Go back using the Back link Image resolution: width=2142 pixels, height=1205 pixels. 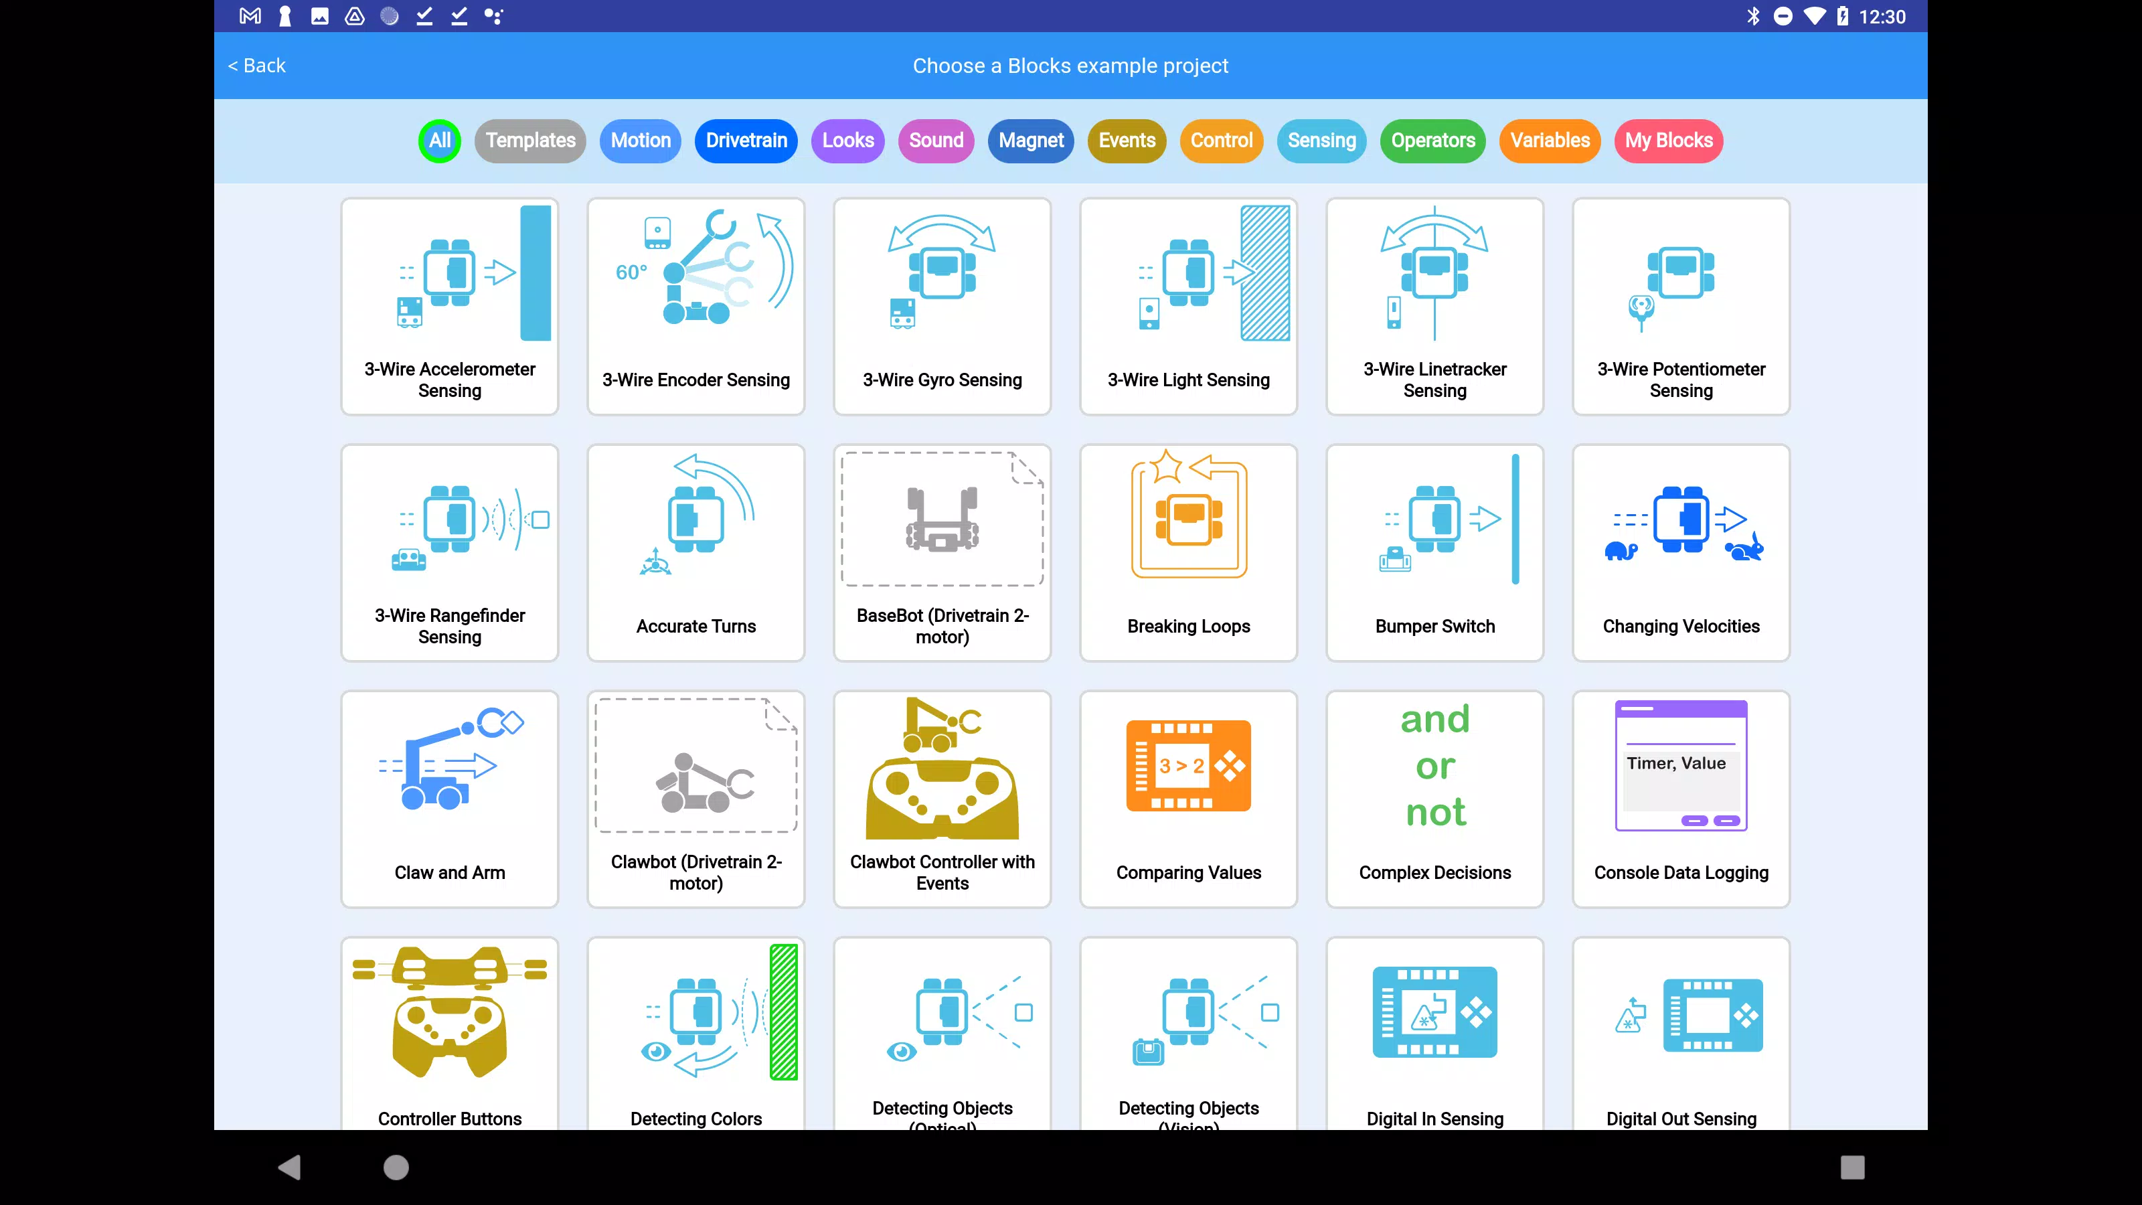tap(257, 66)
